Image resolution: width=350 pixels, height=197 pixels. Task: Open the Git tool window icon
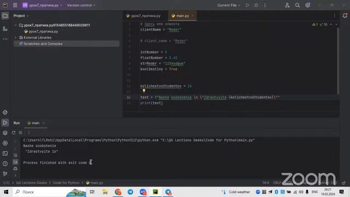[5, 174]
